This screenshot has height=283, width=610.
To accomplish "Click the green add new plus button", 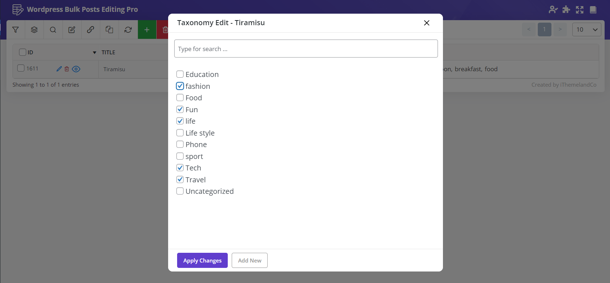I will 147,30.
